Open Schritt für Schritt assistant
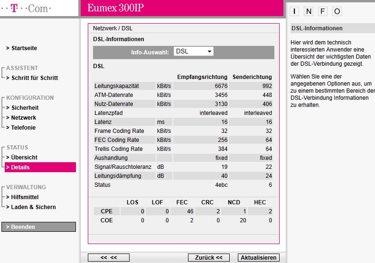The width and height of the screenshot is (375, 263). [x=35, y=78]
